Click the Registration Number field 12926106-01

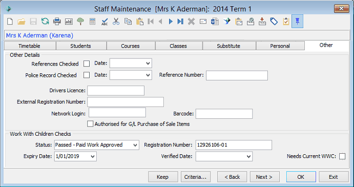tap(234, 145)
